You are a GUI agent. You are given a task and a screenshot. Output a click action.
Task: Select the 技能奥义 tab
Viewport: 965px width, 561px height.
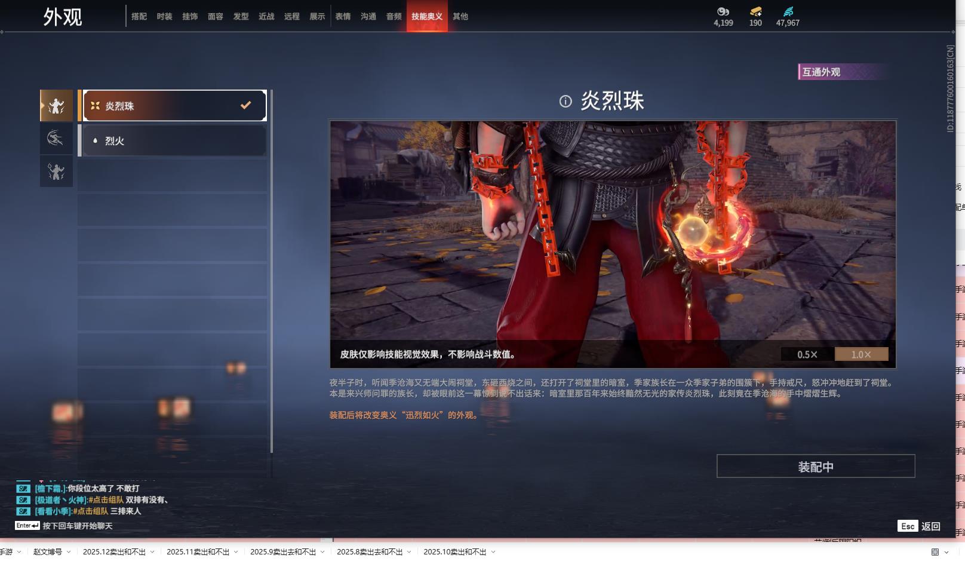pyautogui.click(x=427, y=16)
